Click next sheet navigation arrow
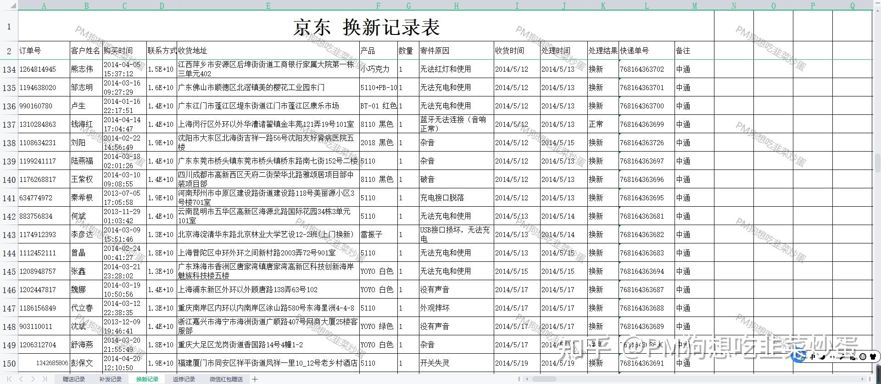The width and height of the screenshot is (881, 384). pos(33,379)
